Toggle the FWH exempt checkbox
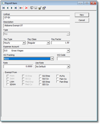The image size is (100, 124). pos(8,76)
